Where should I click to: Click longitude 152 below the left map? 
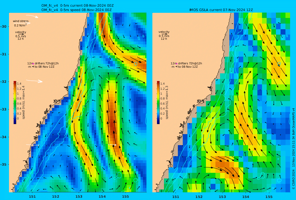[x=56, y=197]
